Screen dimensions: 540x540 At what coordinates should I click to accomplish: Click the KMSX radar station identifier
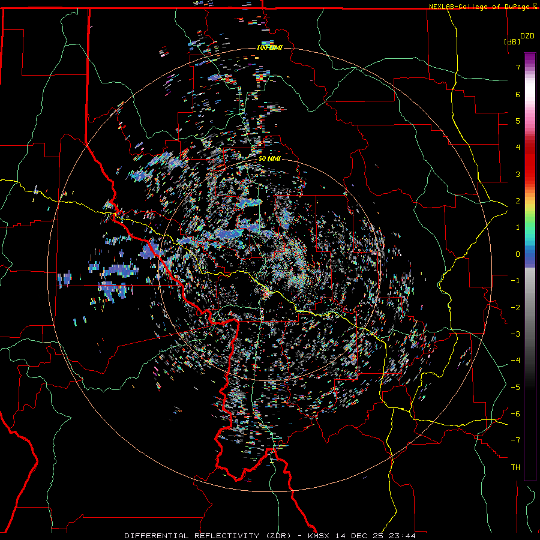[x=319, y=536]
